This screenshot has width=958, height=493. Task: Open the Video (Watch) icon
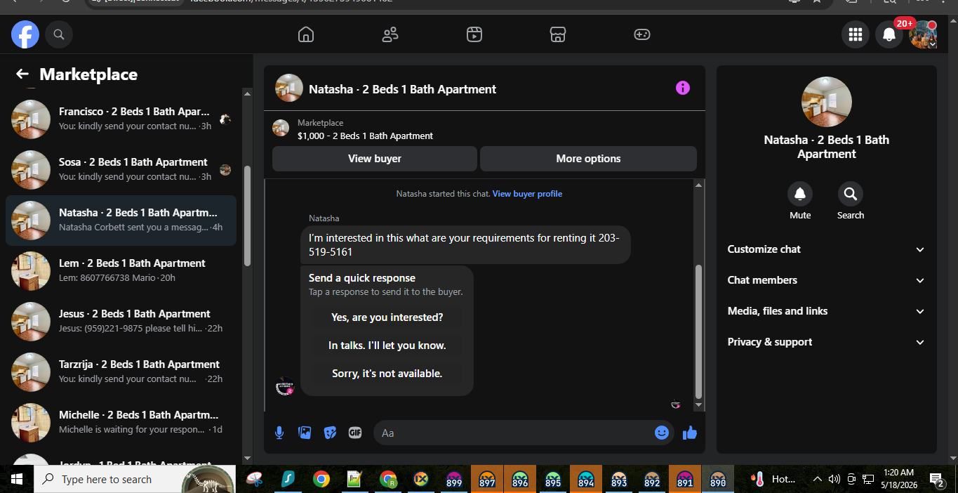(474, 34)
